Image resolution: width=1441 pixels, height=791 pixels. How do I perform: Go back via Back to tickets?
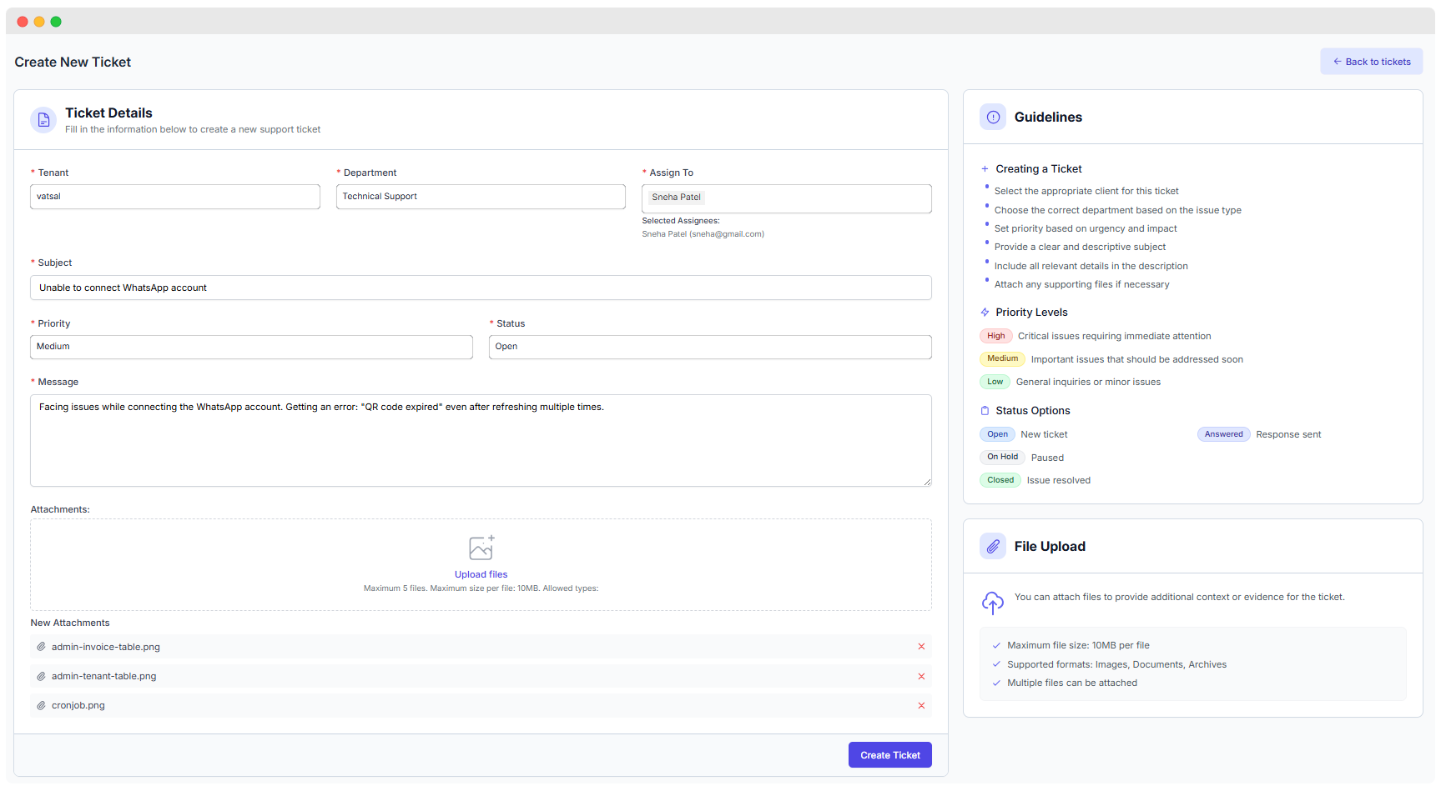(1371, 62)
